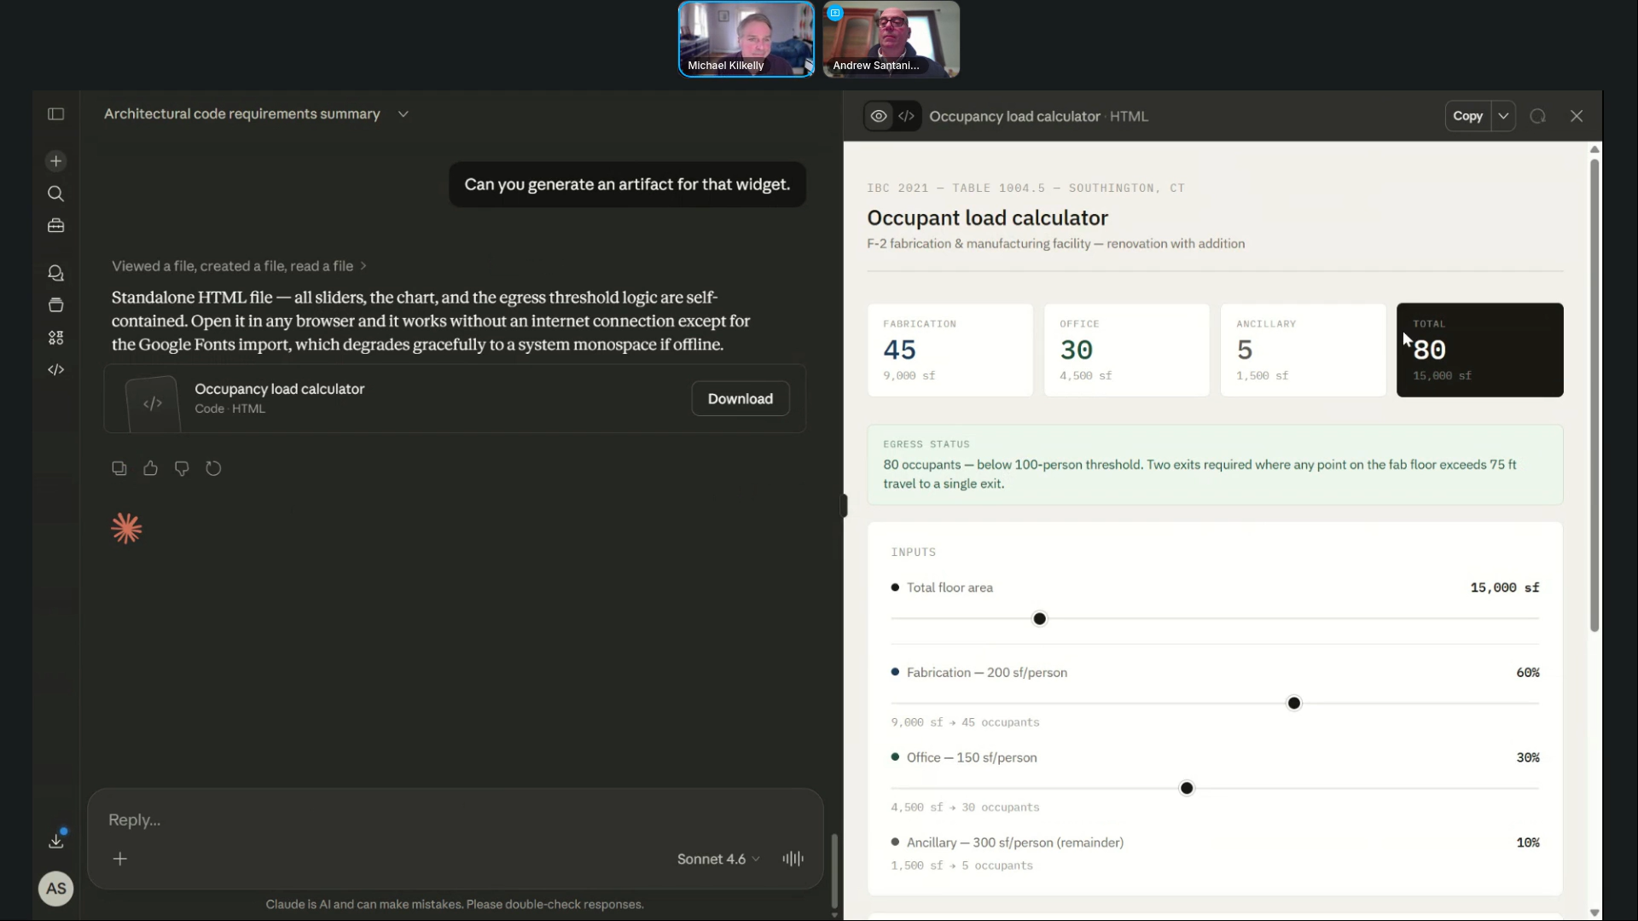Expand 'Viewed a file, created a file' steps

point(239,266)
